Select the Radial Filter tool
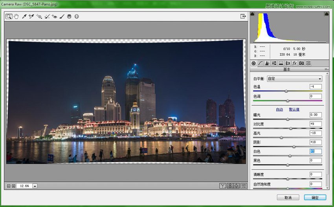This screenshot has width=334, height=207. tap(77, 16)
